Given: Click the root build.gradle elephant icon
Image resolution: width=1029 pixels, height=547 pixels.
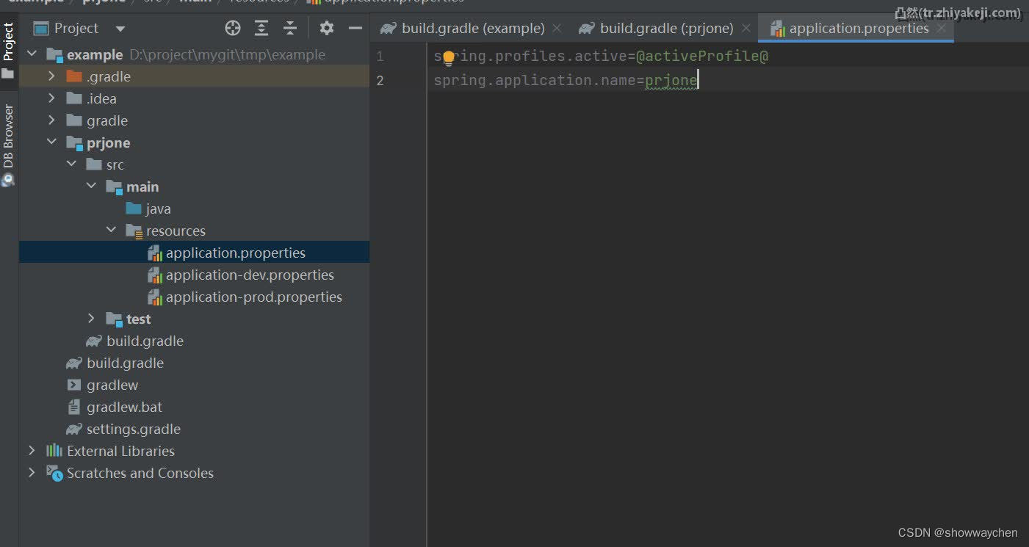Looking at the screenshot, I should click(74, 363).
